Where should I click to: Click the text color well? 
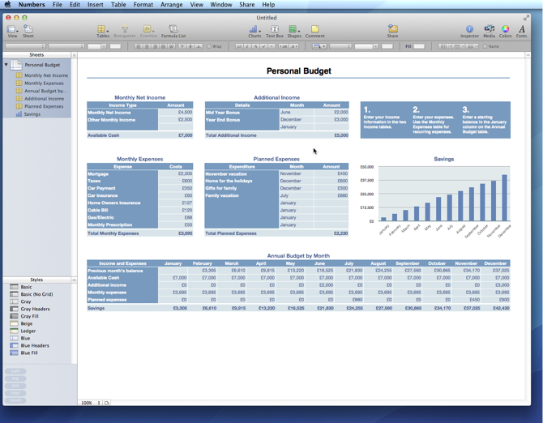(x=115, y=46)
